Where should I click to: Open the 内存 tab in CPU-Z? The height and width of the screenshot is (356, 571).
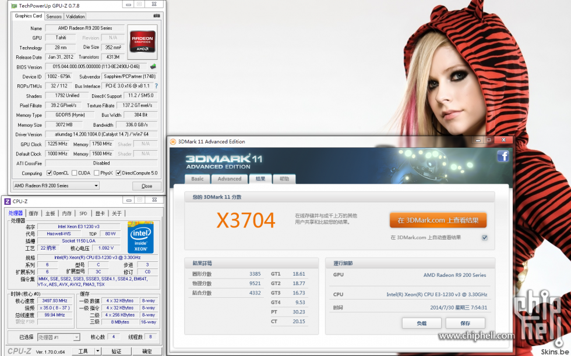[67, 213]
